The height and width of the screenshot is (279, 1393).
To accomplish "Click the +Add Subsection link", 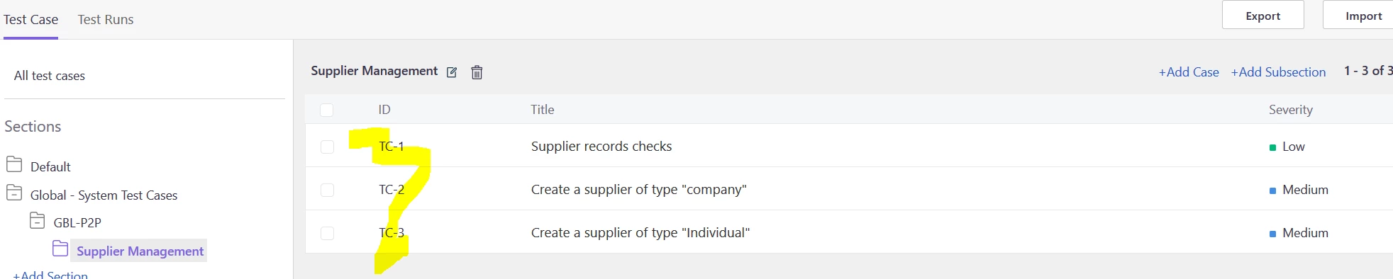I will pos(1278,72).
